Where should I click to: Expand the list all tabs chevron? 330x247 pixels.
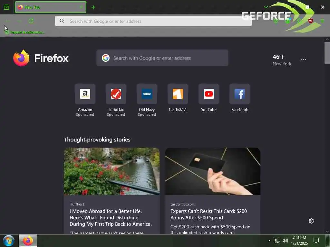(266, 7)
